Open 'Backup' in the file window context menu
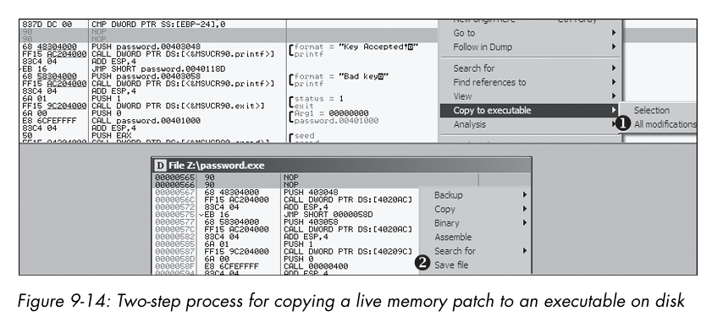This screenshot has width=712, height=322. point(448,195)
